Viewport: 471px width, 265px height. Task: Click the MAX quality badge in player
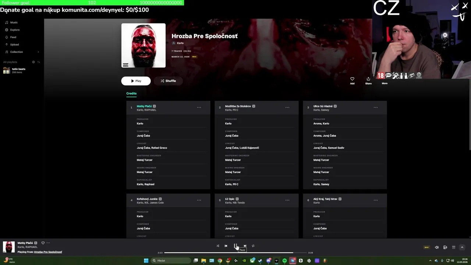pos(427,247)
